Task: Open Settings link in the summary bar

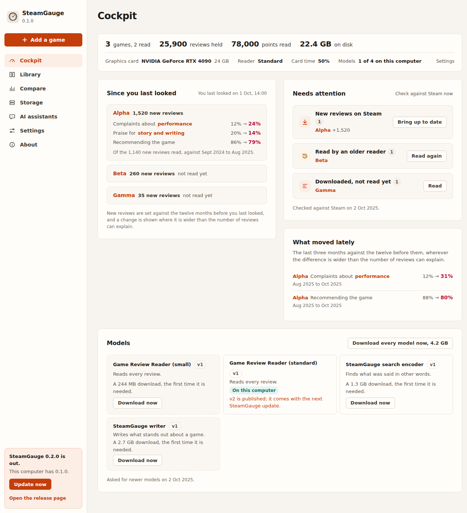Action: coord(445,61)
